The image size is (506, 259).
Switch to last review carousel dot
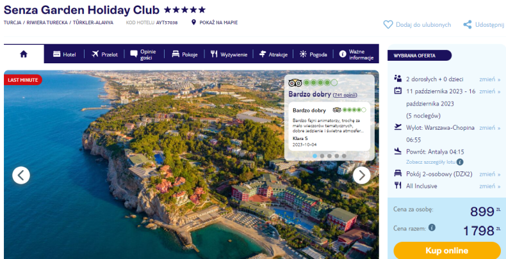344,156
